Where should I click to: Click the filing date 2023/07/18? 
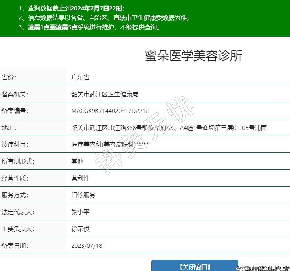click(x=87, y=246)
